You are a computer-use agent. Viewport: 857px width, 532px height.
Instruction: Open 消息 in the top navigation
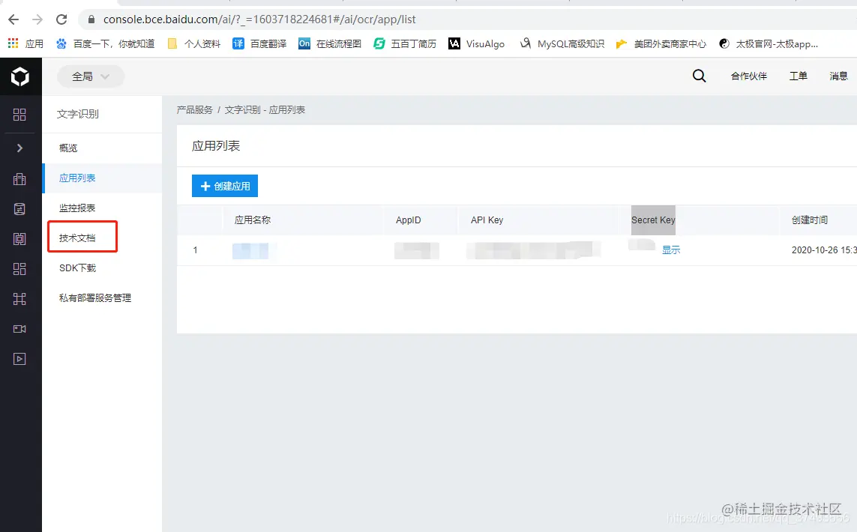click(x=838, y=76)
